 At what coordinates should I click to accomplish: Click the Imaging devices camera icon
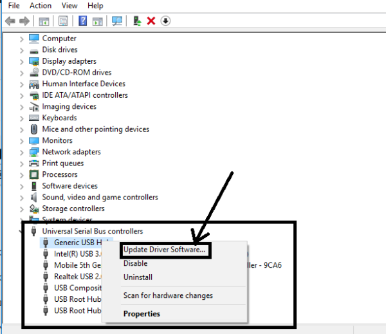tap(34, 107)
